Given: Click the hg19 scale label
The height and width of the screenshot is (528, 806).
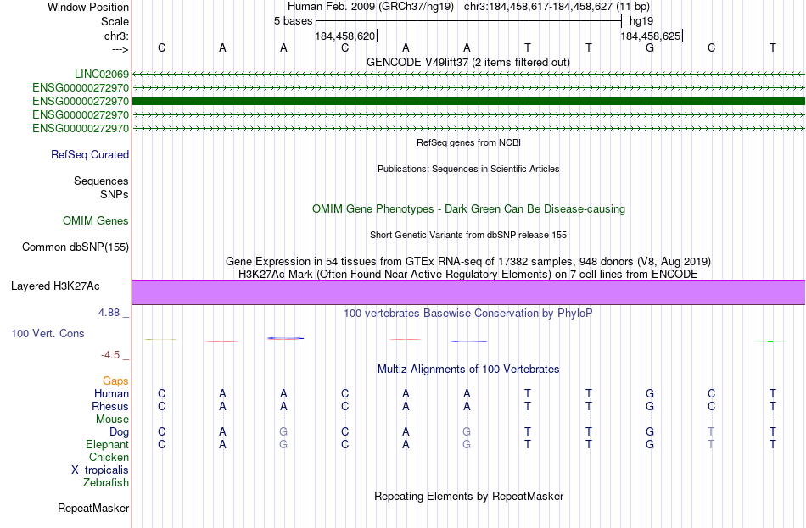Looking at the screenshot, I should pos(641,21).
